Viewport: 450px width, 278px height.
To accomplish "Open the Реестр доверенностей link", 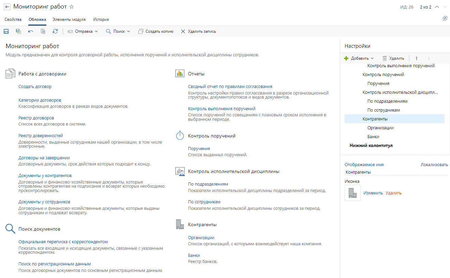I will tap(41, 136).
